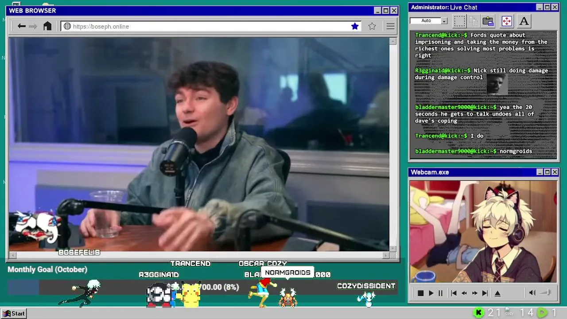Click the eject button in Webcam.exe
The image size is (567, 319).
click(497, 293)
